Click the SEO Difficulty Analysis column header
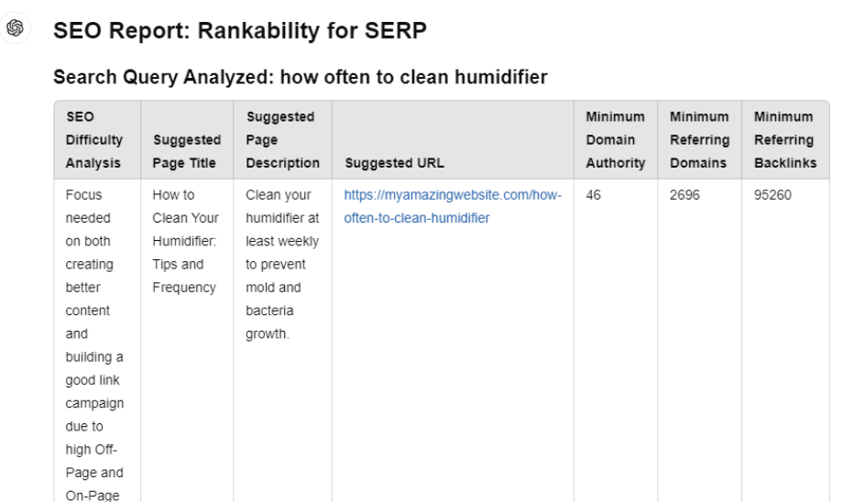The height and width of the screenshot is (502, 843). (94, 140)
